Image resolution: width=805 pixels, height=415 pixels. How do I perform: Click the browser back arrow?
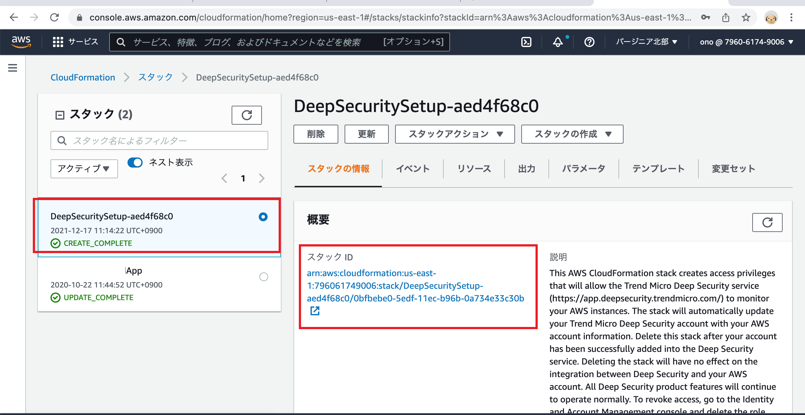click(14, 17)
